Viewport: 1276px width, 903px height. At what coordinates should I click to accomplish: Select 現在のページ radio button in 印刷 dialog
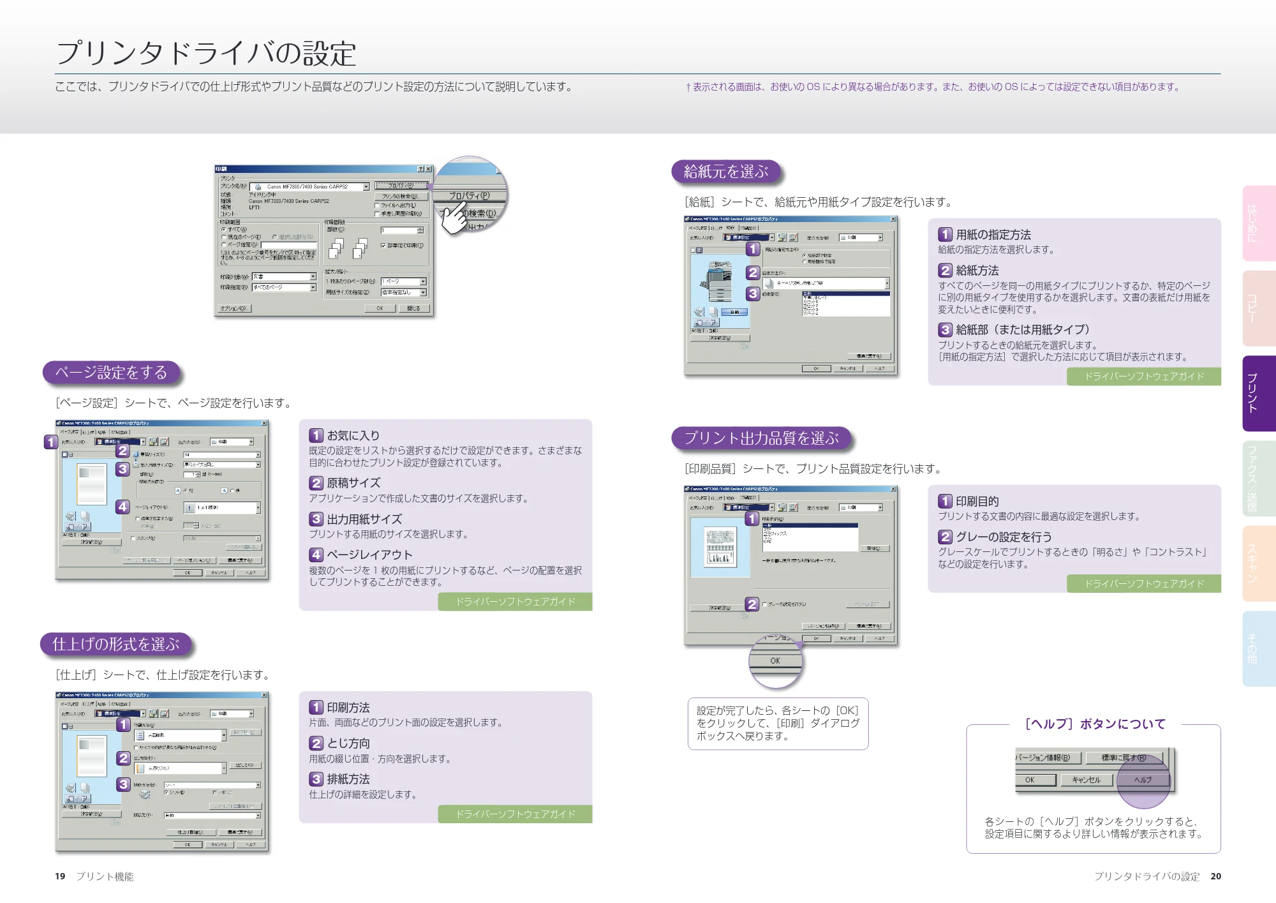223,237
